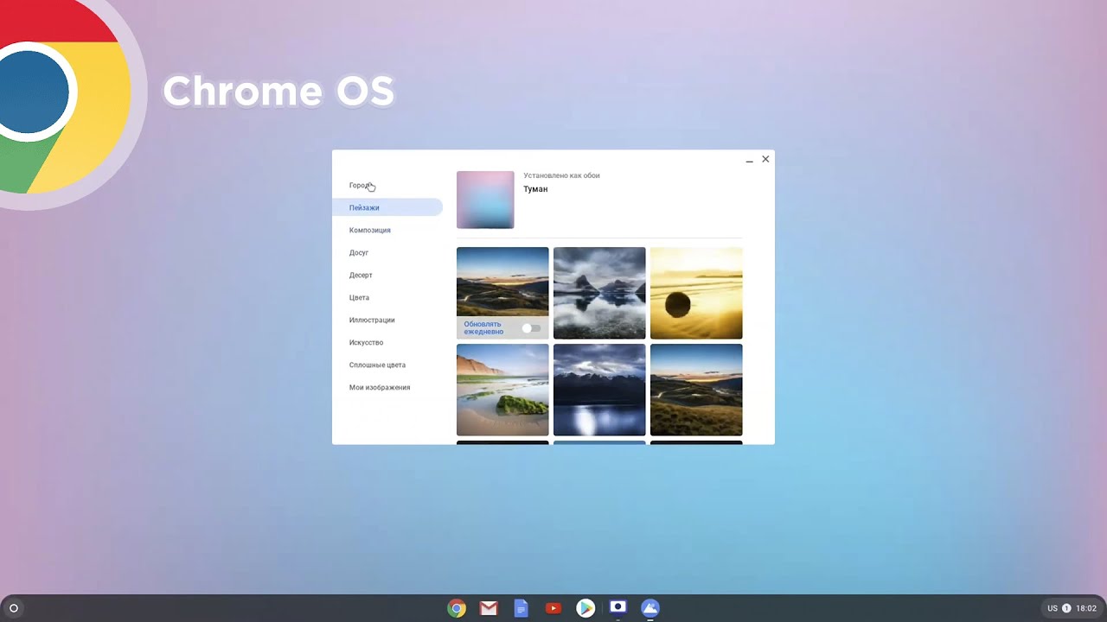Choose the mossy rock beach wallpaper
The image size is (1107, 622).
coord(502,390)
